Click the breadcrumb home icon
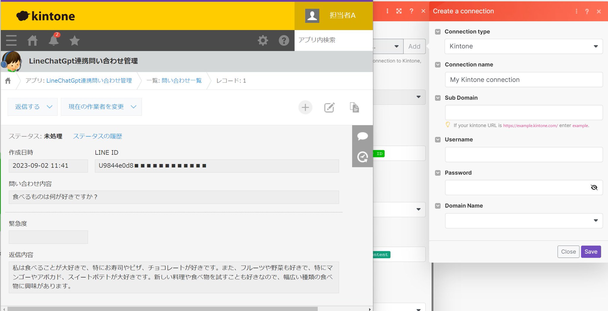 click(8, 81)
